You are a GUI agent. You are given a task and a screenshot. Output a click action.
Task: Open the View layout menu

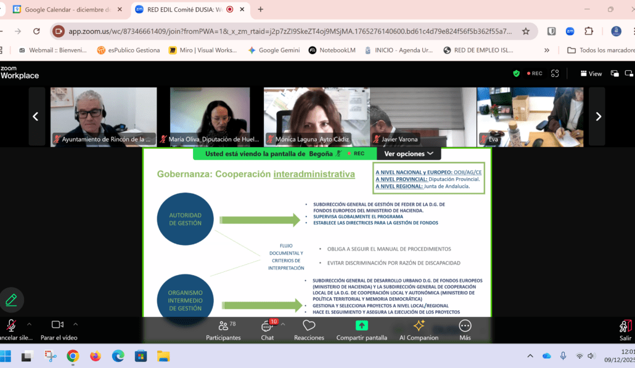click(591, 73)
